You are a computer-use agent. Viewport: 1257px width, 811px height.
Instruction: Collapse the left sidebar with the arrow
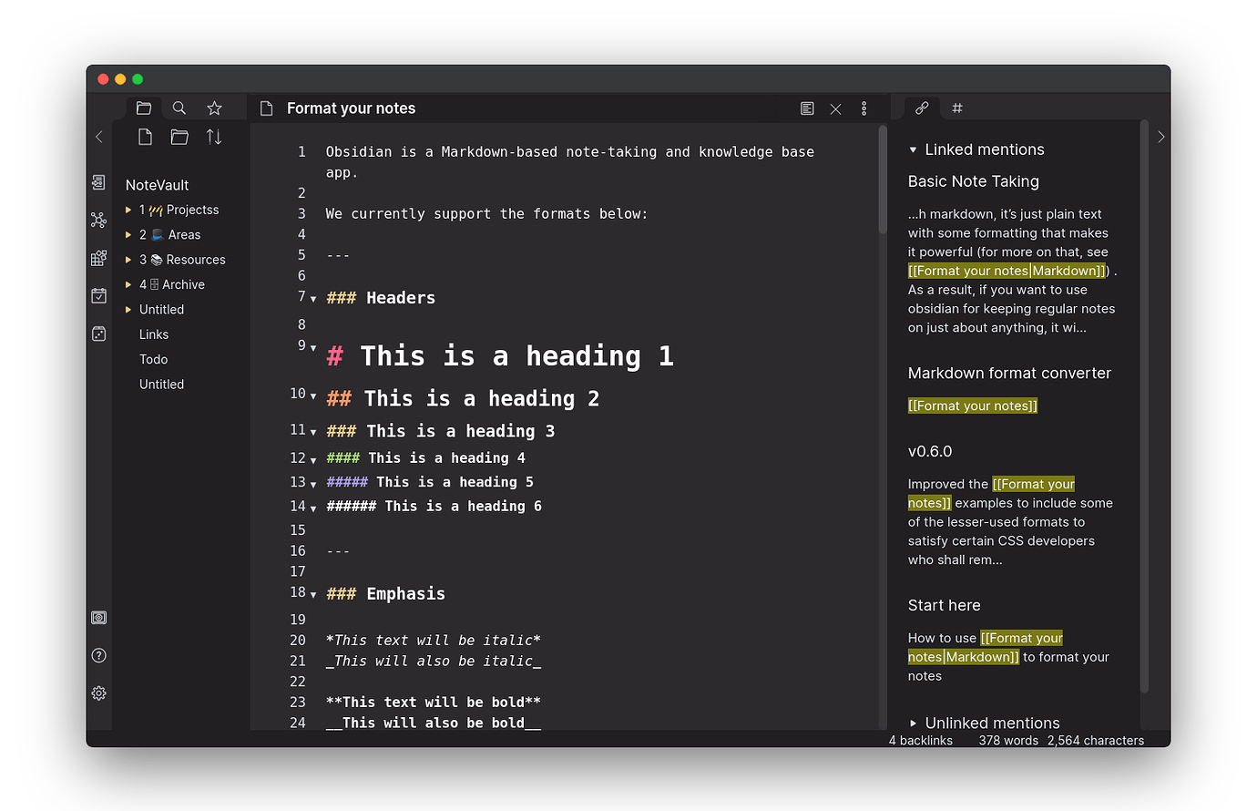click(x=98, y=137)
